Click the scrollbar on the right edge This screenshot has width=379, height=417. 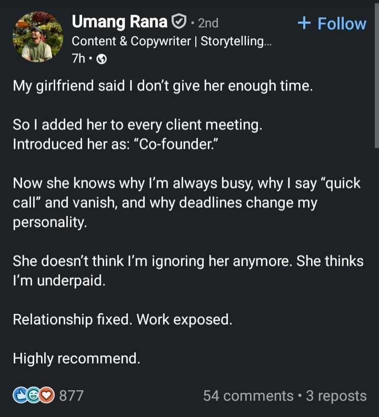(x=376, y=79)
